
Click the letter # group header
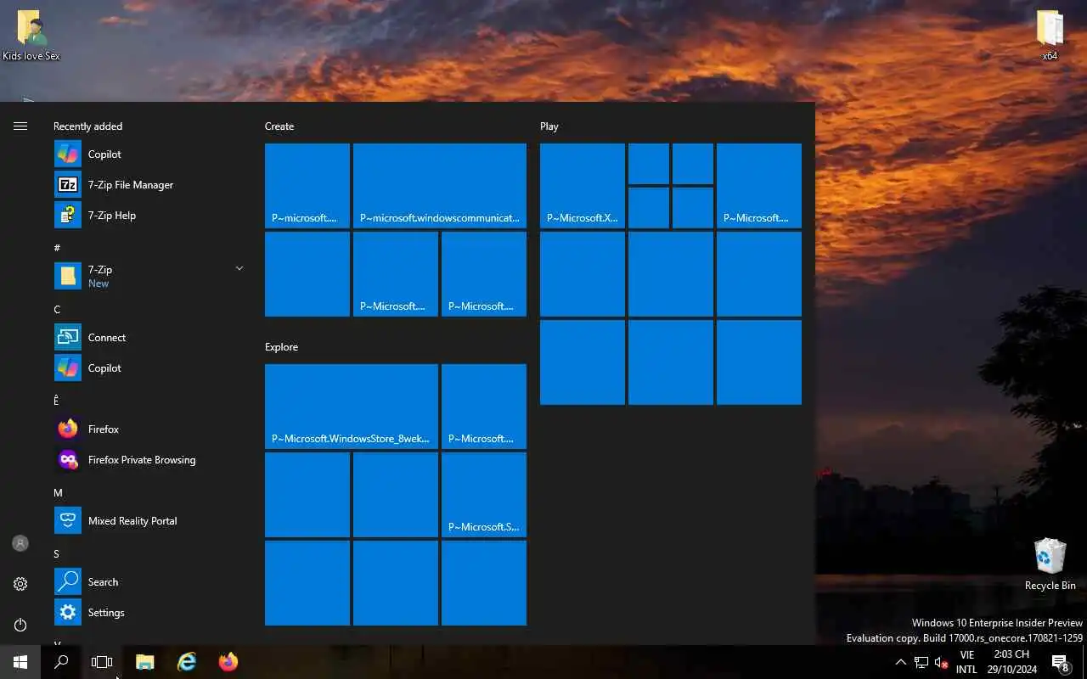57,248
